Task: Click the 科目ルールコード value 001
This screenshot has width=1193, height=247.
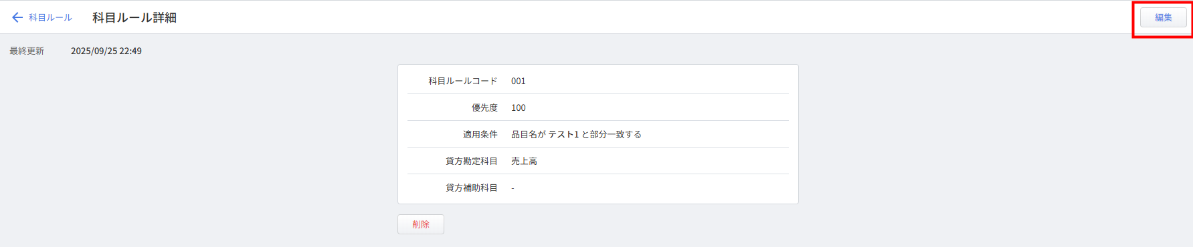Action: (519, 81)
